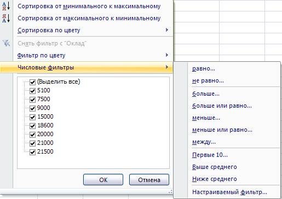
Task: Open Настраиваемый фильтр... dialog
Action: (x=229, y=192)
